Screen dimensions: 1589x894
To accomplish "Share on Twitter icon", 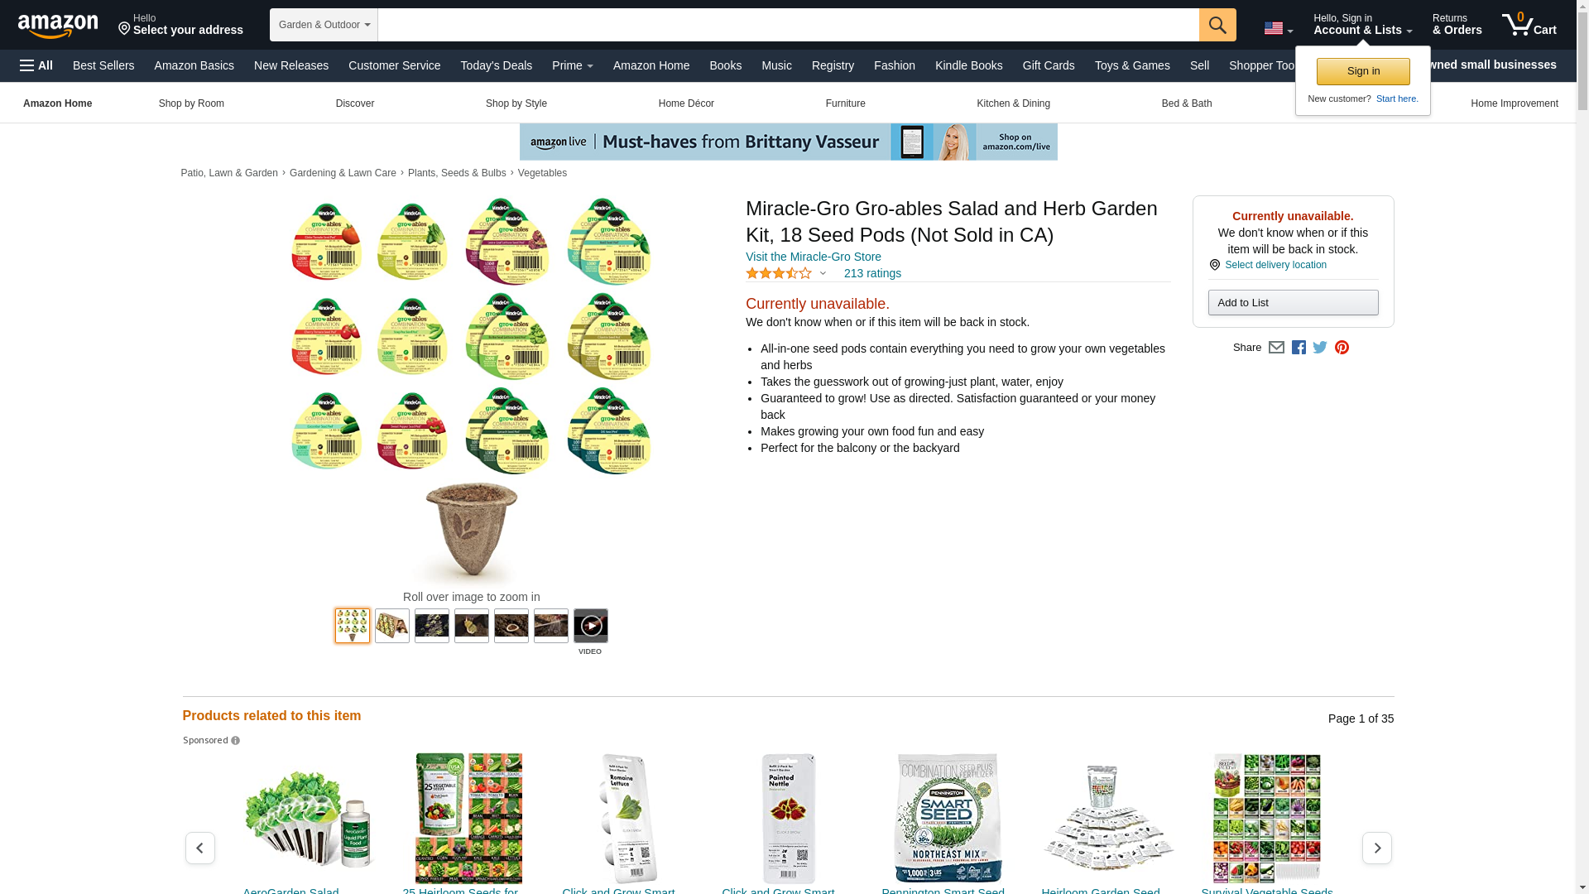I will click(1320, 348).
